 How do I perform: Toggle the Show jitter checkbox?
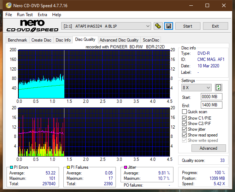tap(184, 129)
